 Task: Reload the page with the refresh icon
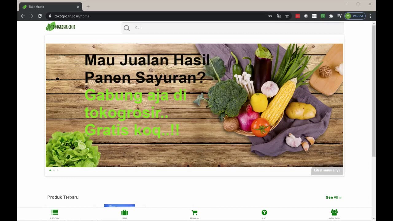pyautogui.click(x=40, y=16)
